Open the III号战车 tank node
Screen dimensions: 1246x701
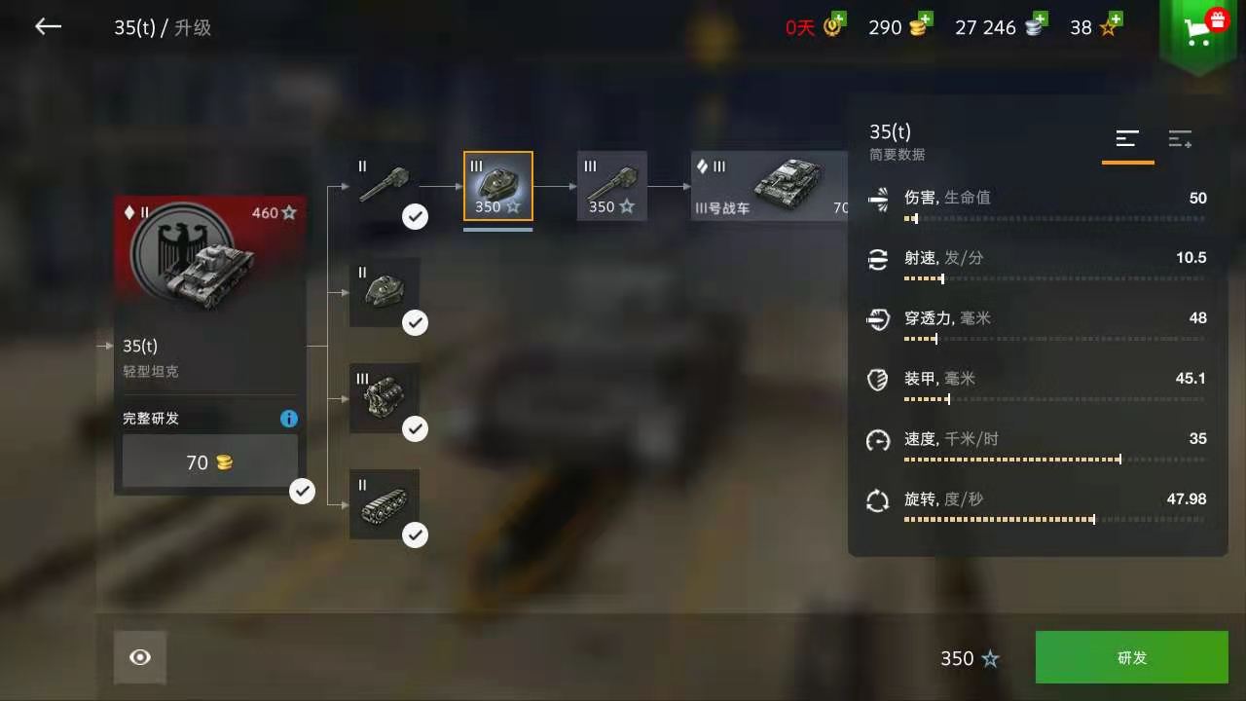[x=770, y=186]
